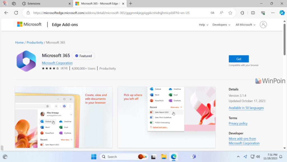This screenshot has width=287, height=162.
Task: Close the Microsoft 365 tab
Action: (x=123, y=4)
